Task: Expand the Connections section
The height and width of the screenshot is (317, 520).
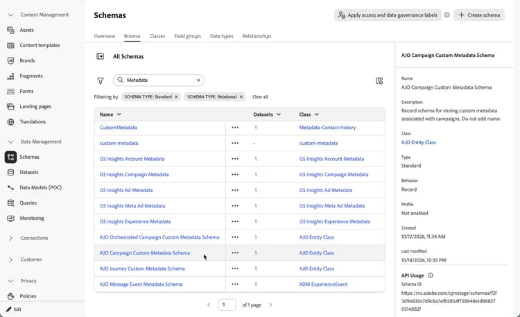Action: pos(10,238)
